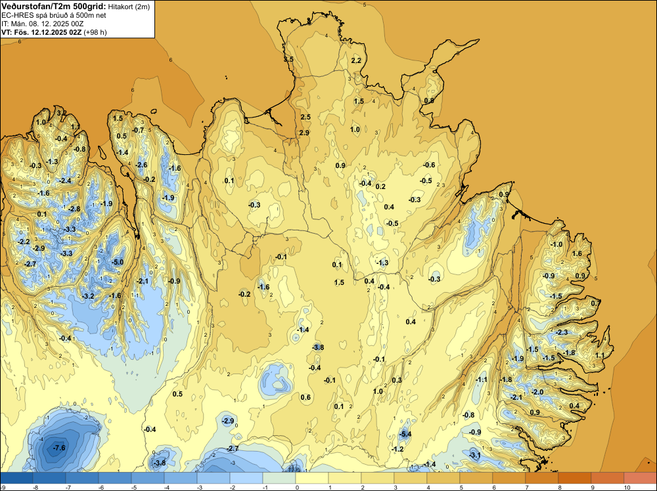Select legend swatch between -3 and -2
Viewport: 657px width, 491px height.
(x=214, y=478)
